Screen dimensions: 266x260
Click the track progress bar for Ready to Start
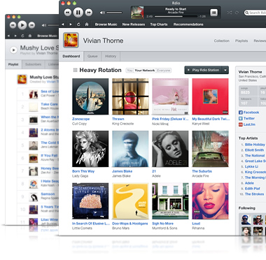(x=176, y=17)
